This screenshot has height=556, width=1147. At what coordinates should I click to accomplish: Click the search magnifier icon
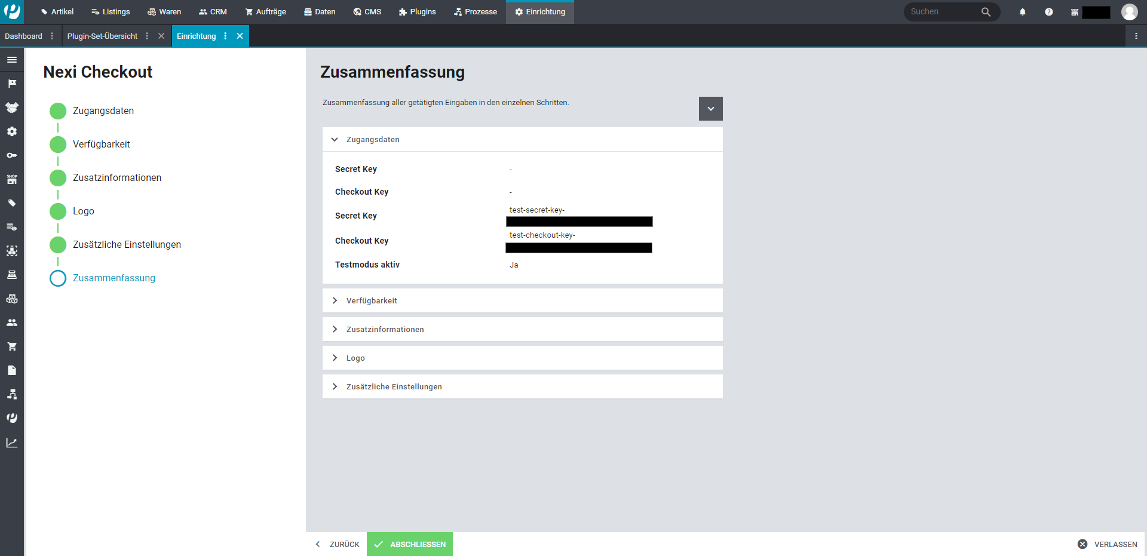click(986, 12)
